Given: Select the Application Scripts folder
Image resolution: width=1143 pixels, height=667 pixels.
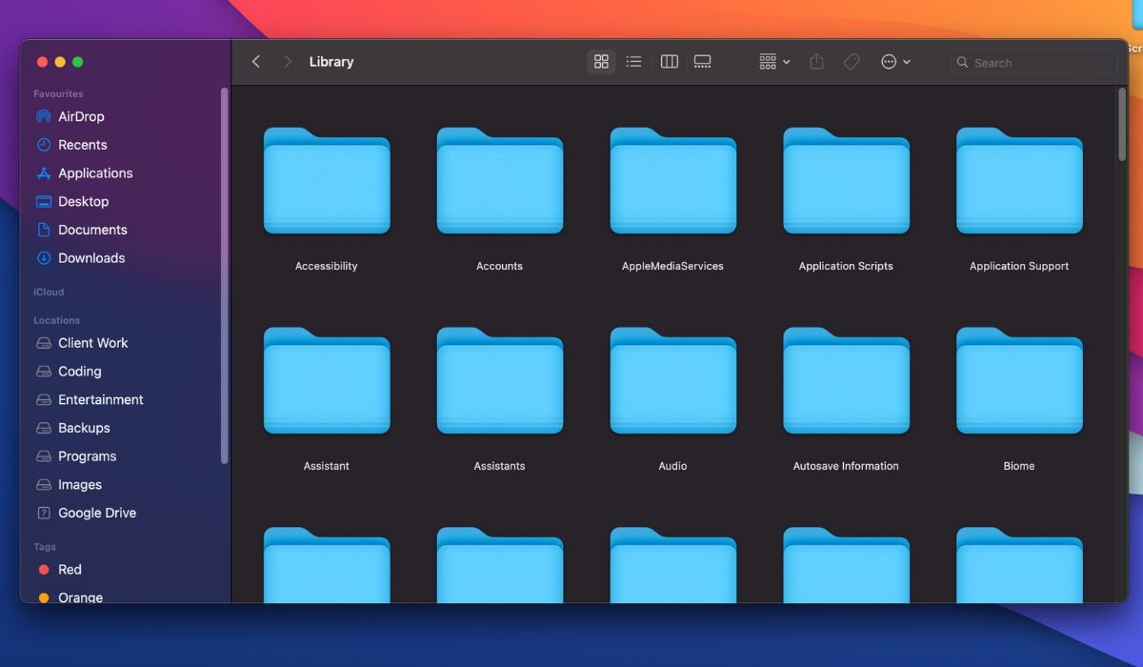Looking at the screenshot, I should [847, 181].
